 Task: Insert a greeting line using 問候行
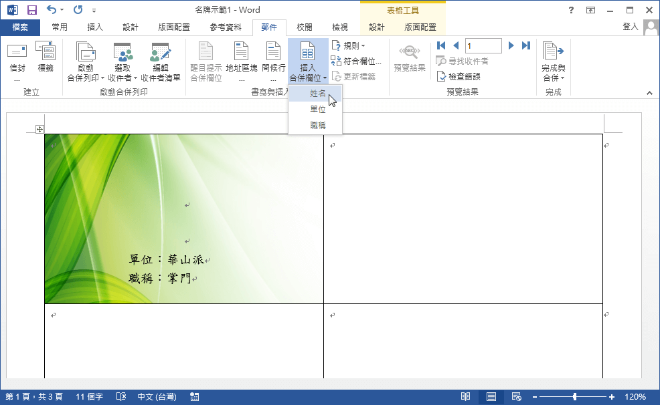272,59
